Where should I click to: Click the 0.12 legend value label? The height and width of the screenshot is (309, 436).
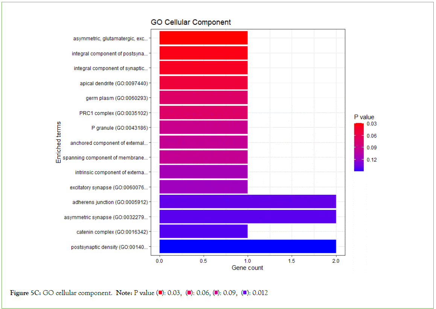coord(372,160)
